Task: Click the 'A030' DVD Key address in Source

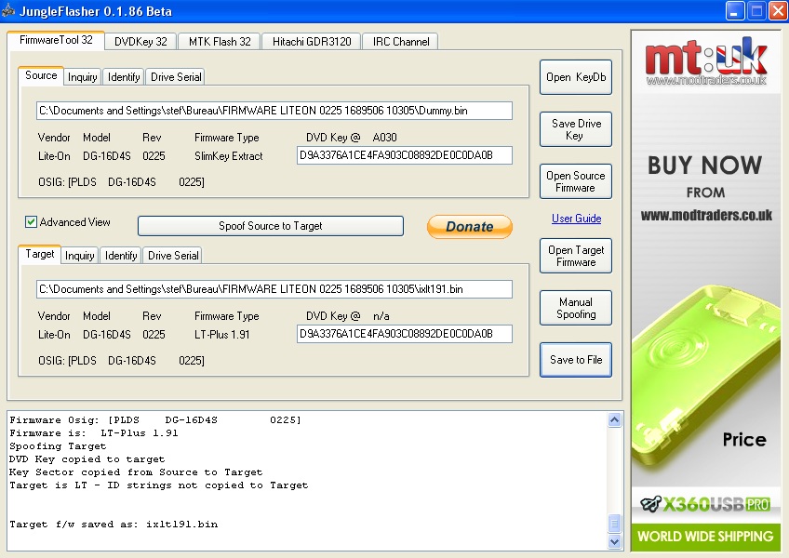Action: point(385,138)
